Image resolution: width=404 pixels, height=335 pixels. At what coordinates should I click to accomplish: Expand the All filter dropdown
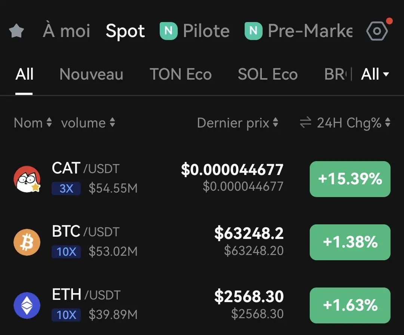[375, 74]
